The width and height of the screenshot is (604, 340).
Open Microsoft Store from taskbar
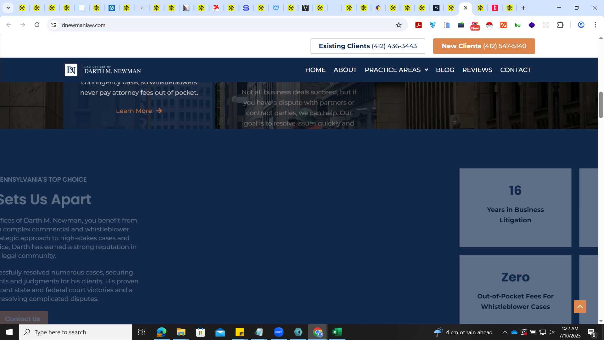pos(200,332)
